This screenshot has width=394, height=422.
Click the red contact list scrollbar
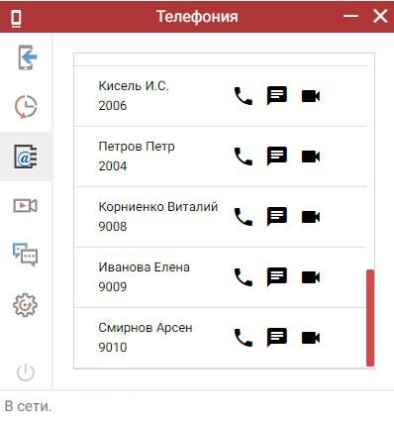pos(370,318)
